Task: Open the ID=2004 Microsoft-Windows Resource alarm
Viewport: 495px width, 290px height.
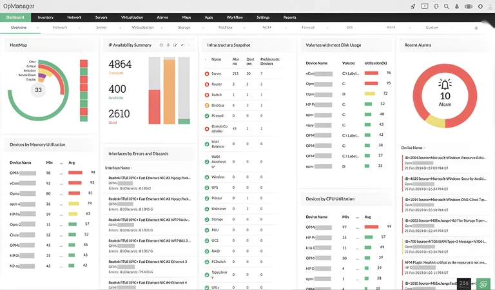Action: (x=445, y=158)
